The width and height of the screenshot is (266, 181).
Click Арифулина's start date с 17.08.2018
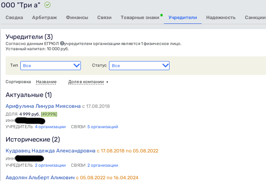click(x=96, y=106)
